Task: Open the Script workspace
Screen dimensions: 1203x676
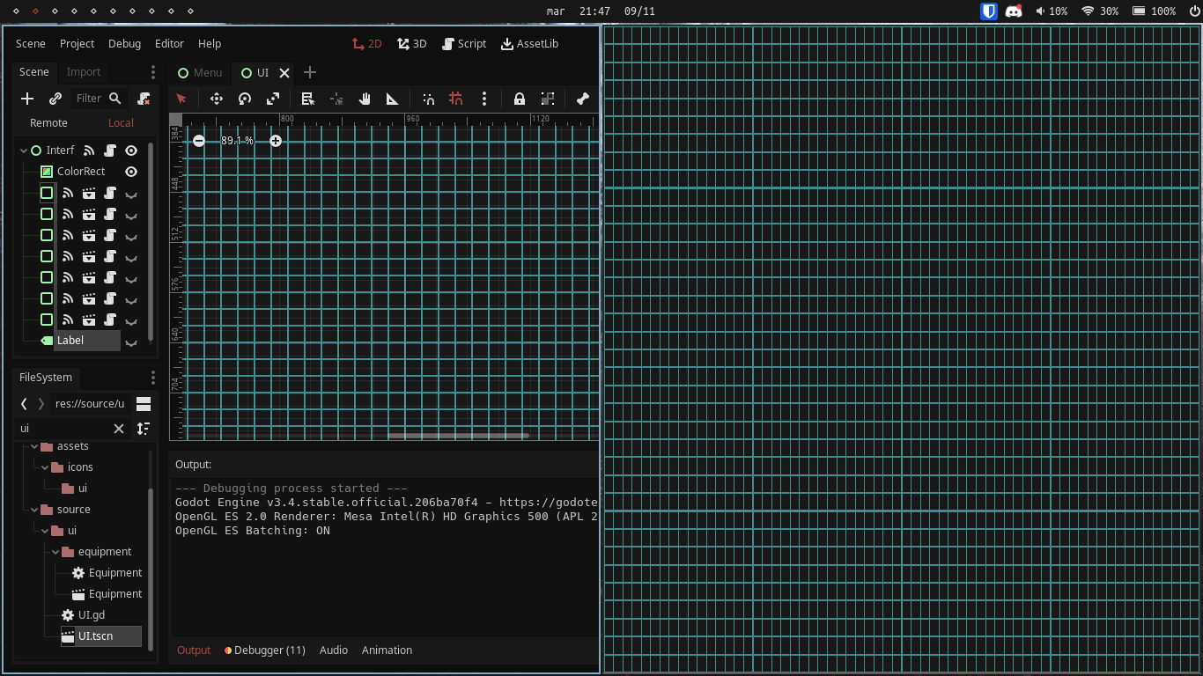Action: 464,44
